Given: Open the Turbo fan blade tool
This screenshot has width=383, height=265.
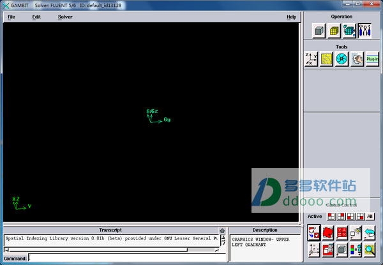Looking at the screenshot, I should click(342, 59).
